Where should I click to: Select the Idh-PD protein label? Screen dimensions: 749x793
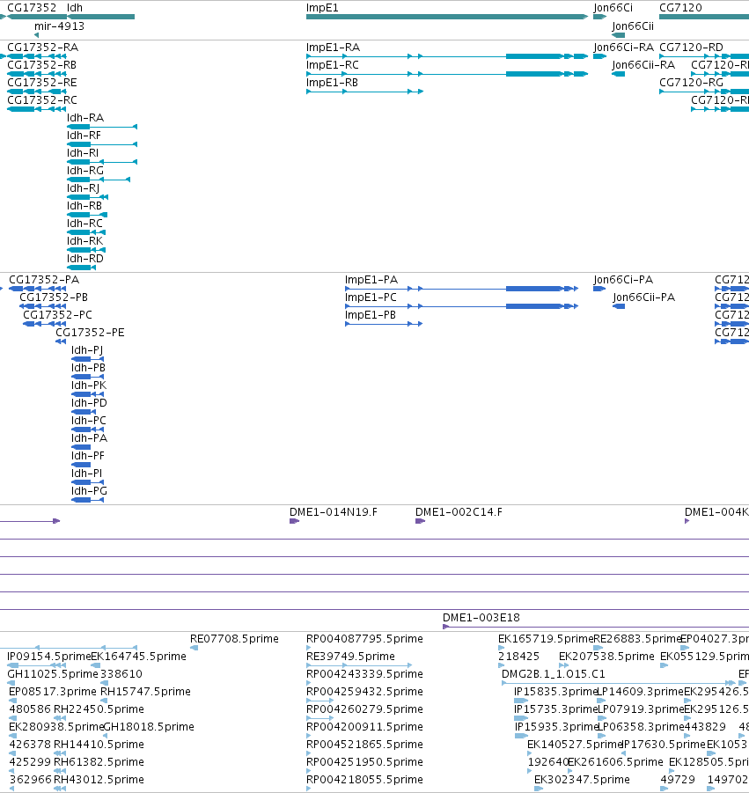click(x=89, y=403)
